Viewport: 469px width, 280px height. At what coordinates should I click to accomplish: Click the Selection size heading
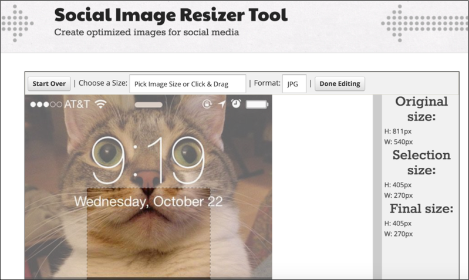(421, 163)
